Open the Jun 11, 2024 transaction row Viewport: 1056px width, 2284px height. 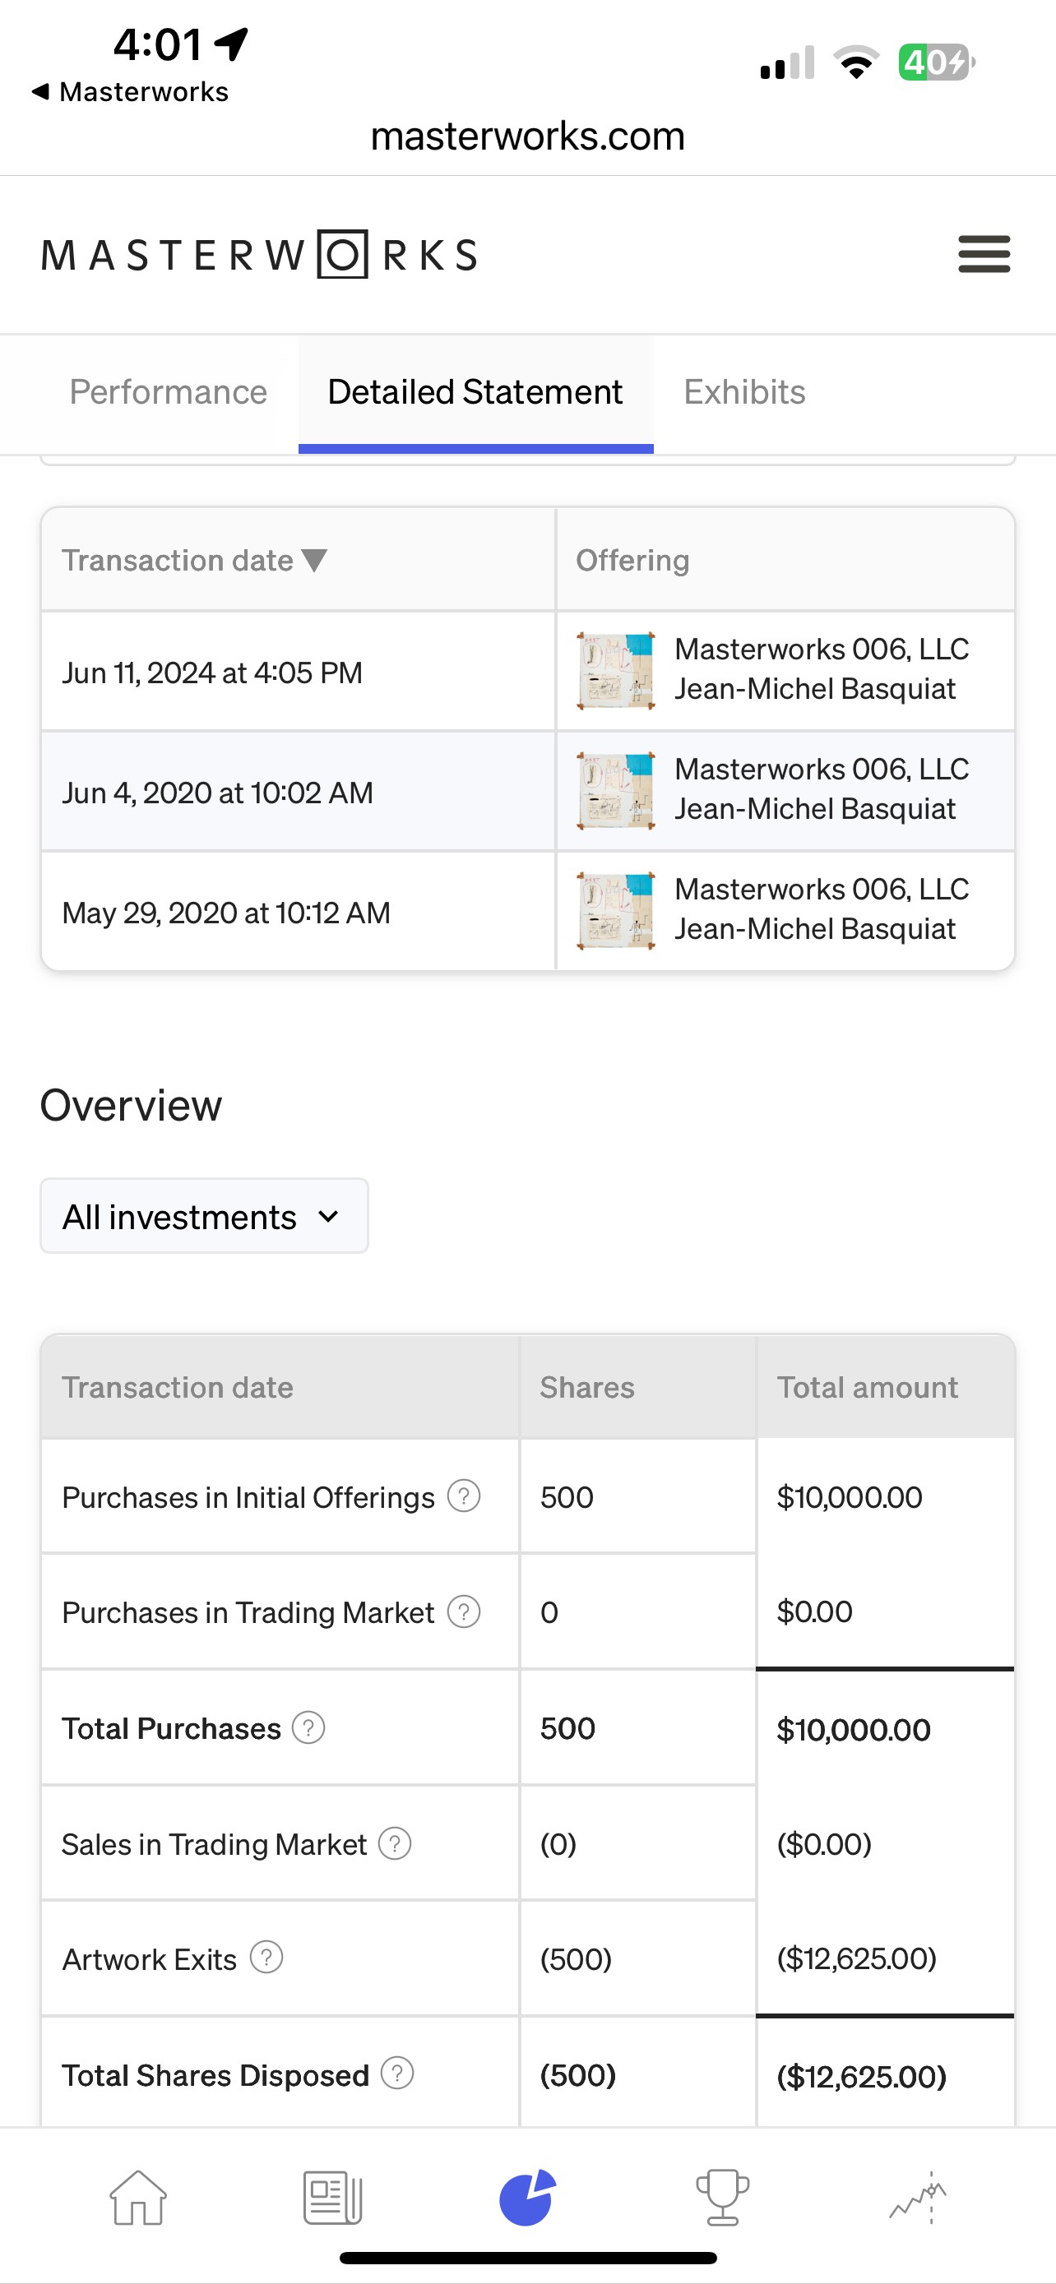(213, 672)
